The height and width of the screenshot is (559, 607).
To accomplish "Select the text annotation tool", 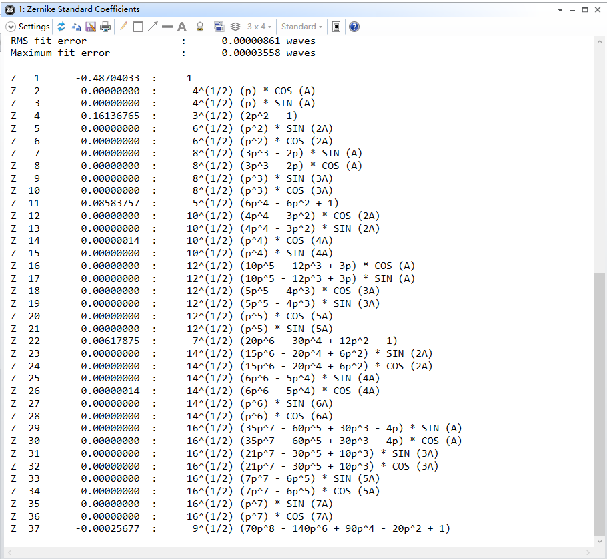I will (x=182, y=27).
